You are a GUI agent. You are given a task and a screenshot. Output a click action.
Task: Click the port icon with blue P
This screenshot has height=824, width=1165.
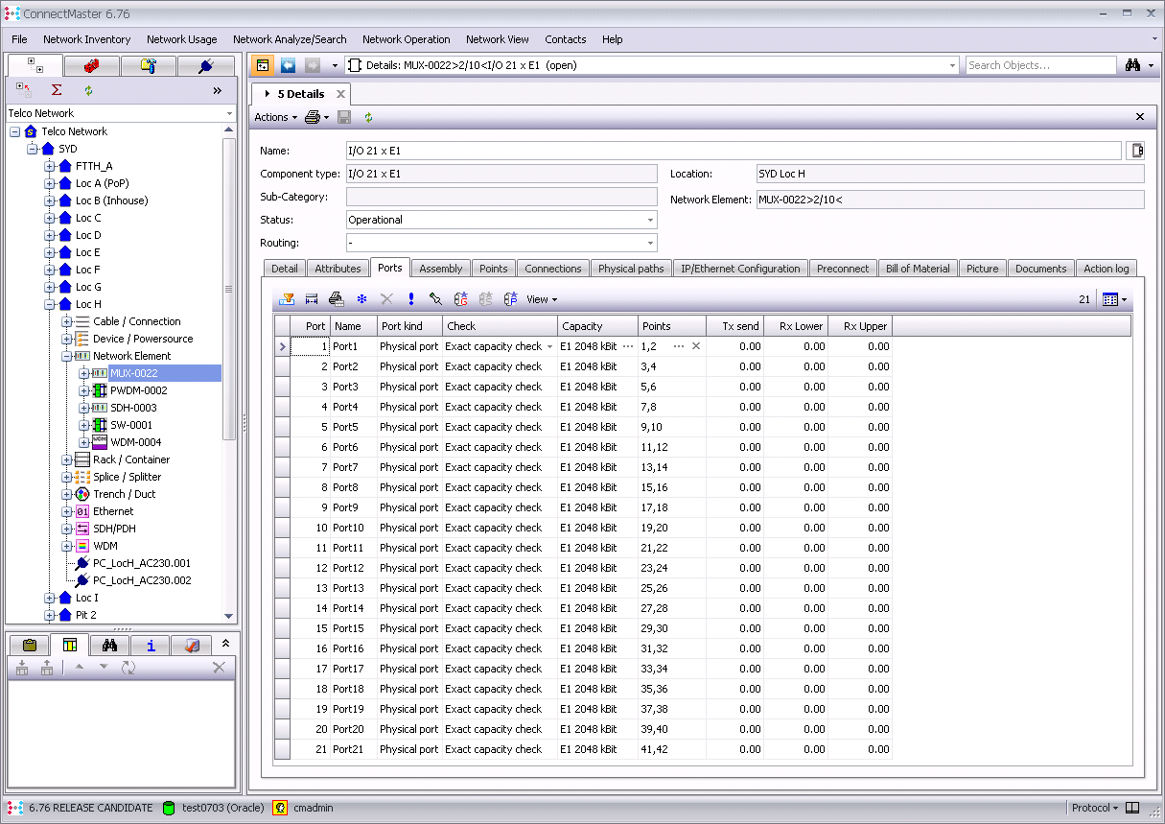click(x=511, y=299)
